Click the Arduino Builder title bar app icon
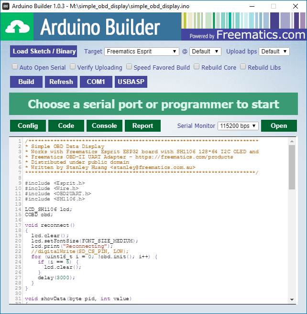 6,6
